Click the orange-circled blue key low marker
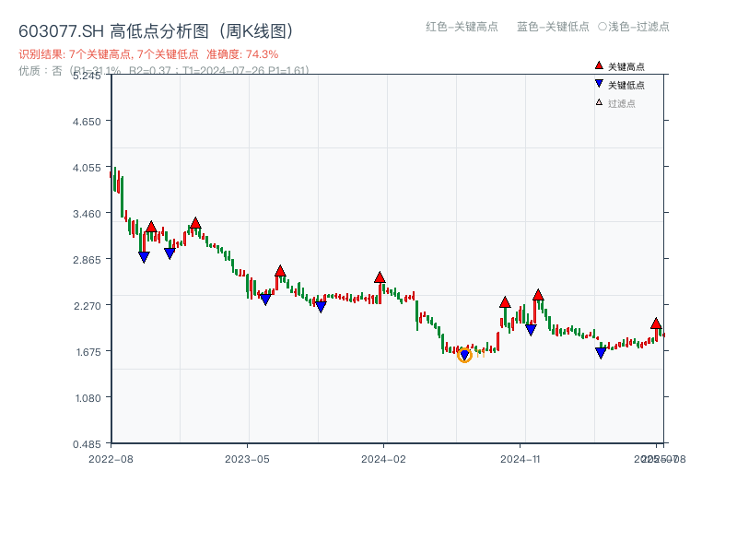 coord(464,355)
